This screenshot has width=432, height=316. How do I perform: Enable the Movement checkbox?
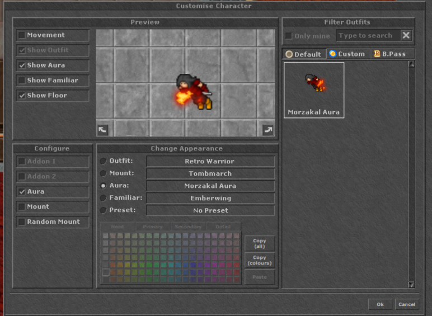point(22,35)
